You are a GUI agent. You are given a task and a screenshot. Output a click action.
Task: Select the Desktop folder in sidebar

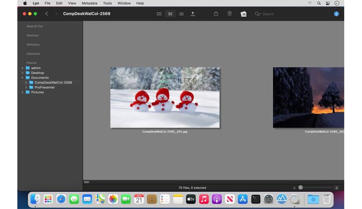[x=37, y=73]
